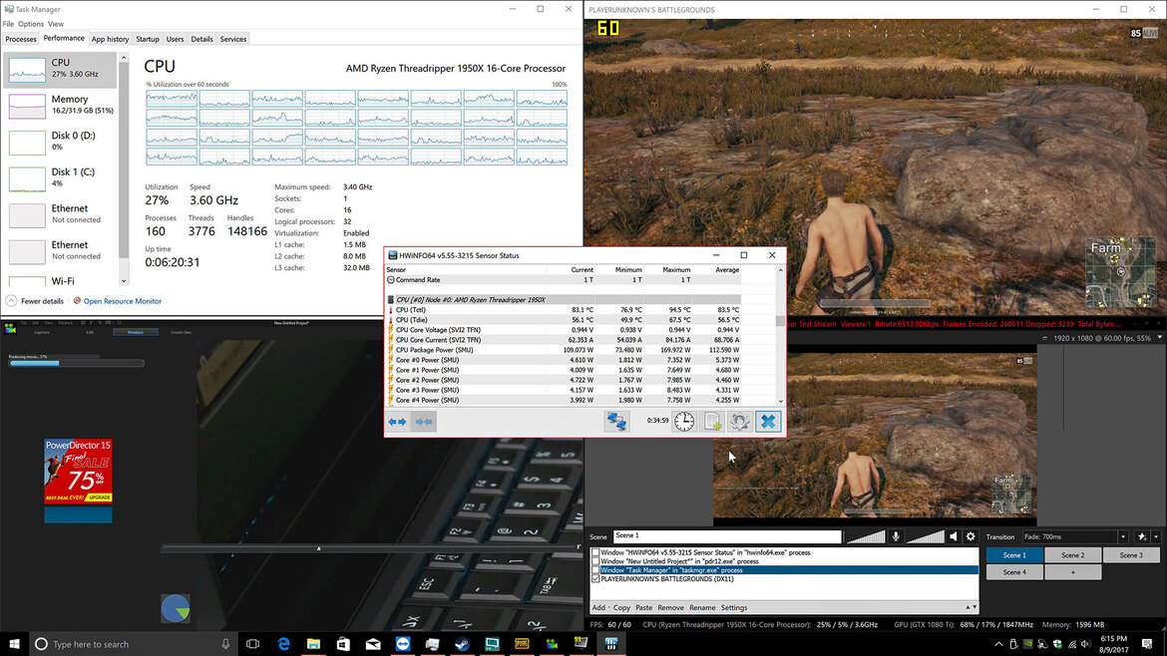Uncheck PLAYERUNKNOWN'S BATTLEGROUNDS (DX11) source

click(x=595, y=578)
